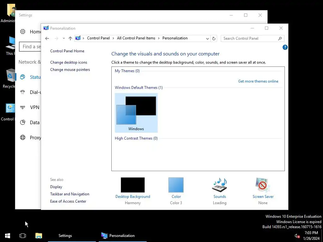Viewport: 323px width, 242px height.
Task: Open the Screen Saver icon
Action: [263, 185]
